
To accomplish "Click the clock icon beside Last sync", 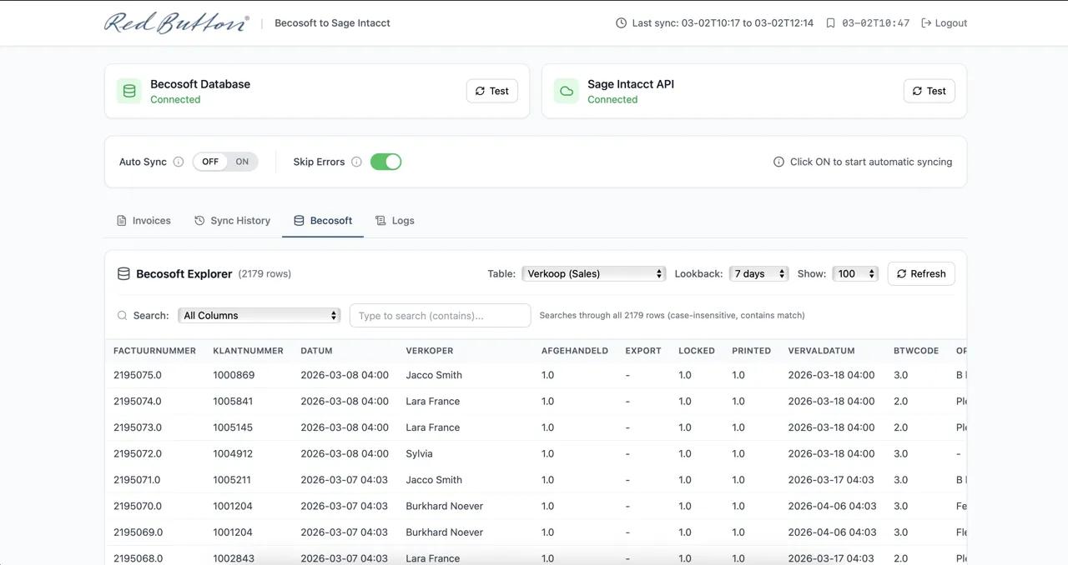I will coord(621,23).
